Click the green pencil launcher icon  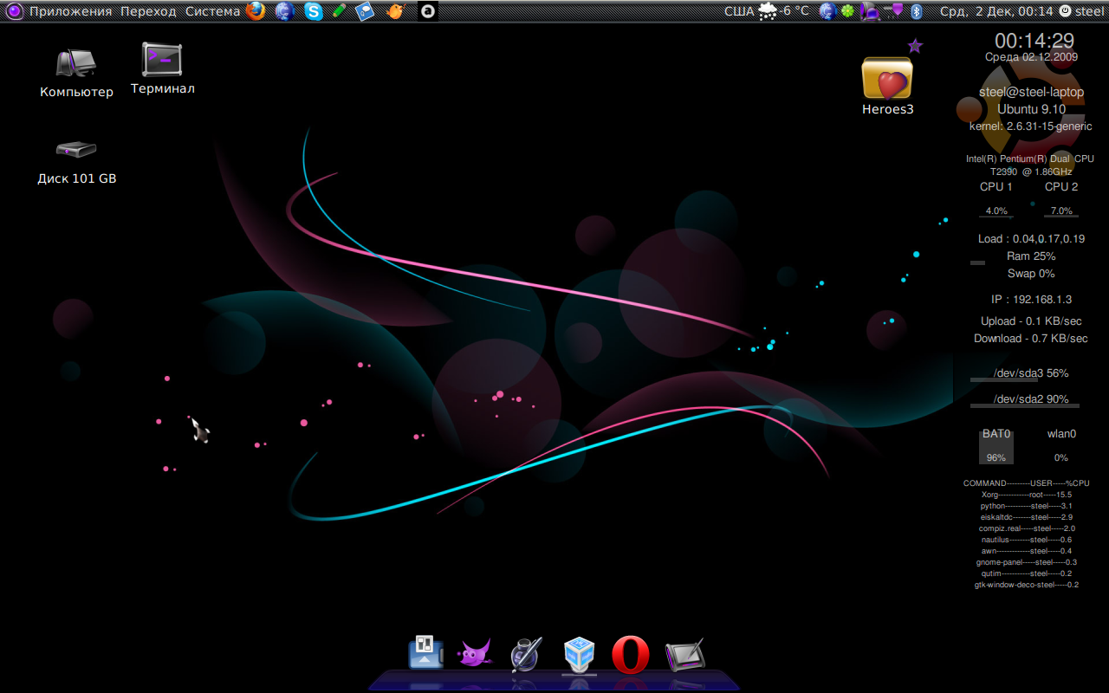(x=340, y=11)
